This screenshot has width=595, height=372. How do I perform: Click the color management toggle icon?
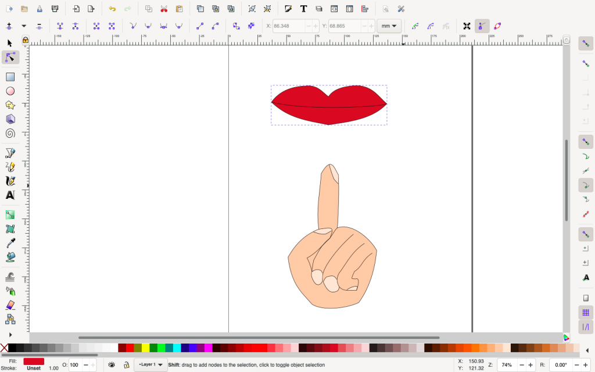[x=567, y=338]
